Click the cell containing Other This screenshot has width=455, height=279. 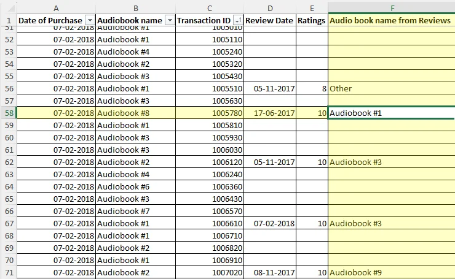click(x=392, y=88)
